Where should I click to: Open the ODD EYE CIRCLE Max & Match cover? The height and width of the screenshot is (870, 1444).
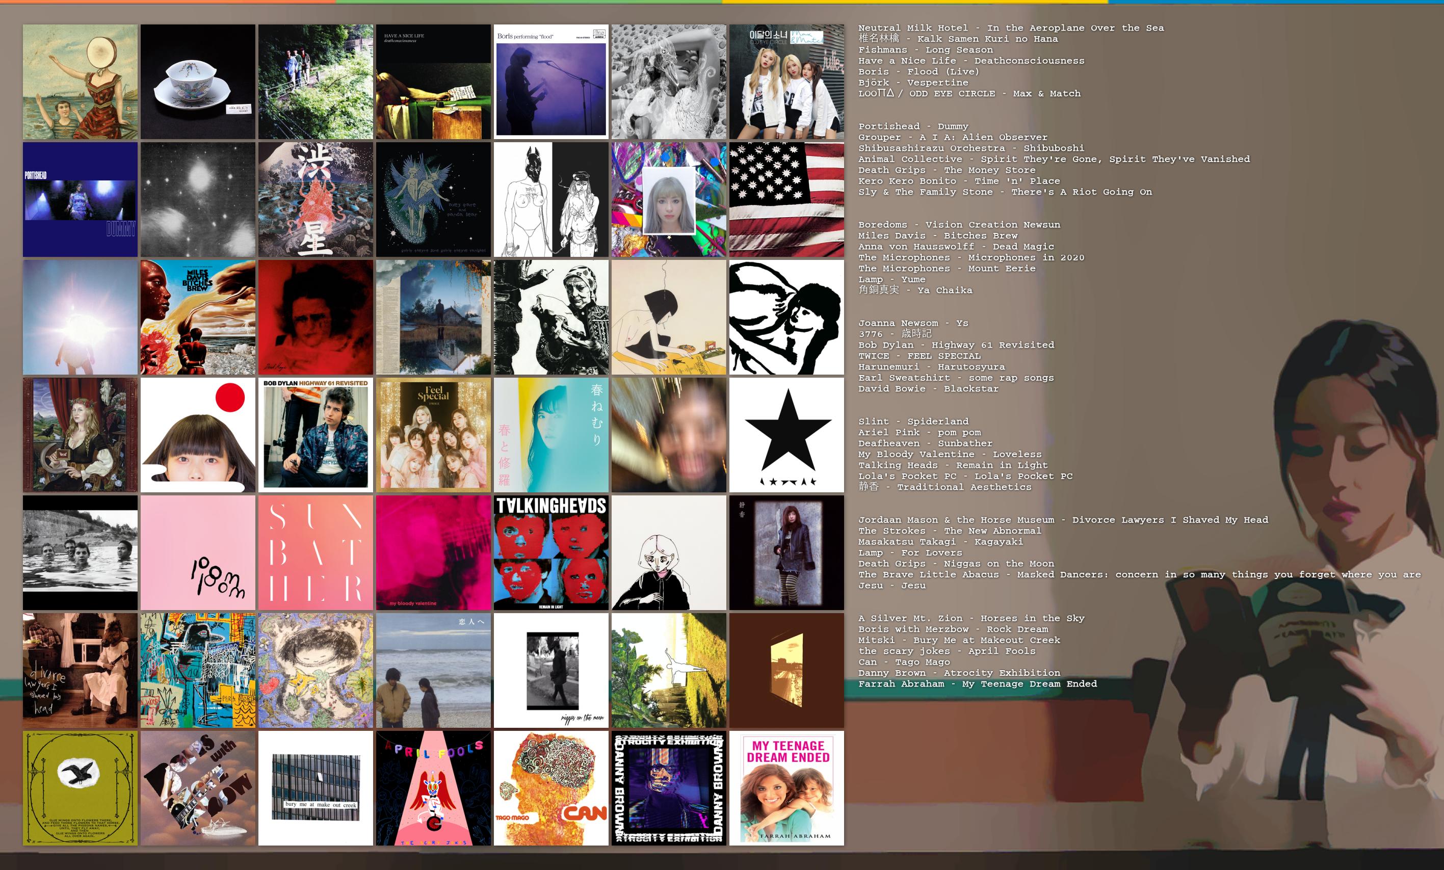click(787, 82)
